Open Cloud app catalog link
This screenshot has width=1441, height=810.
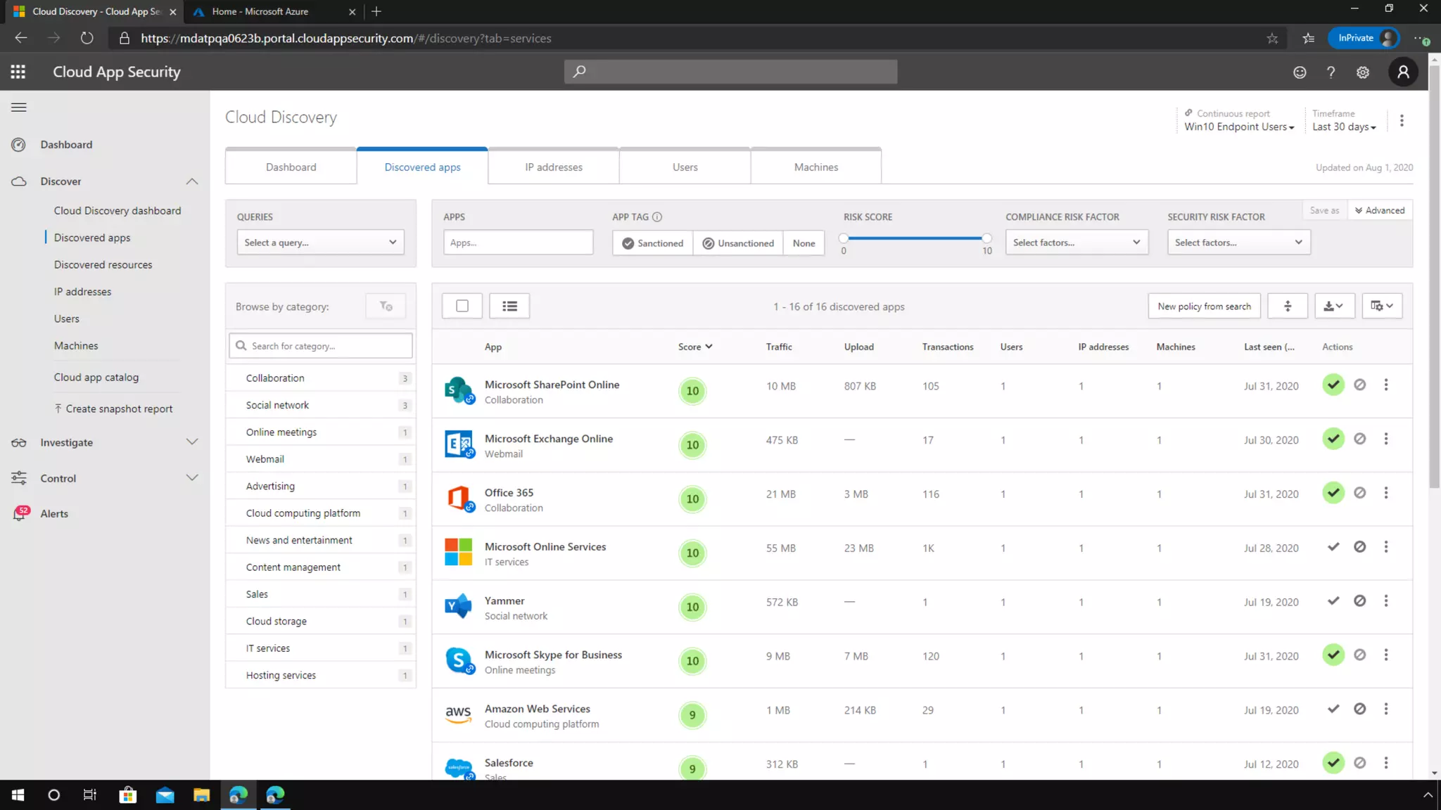tap(96, 378)
